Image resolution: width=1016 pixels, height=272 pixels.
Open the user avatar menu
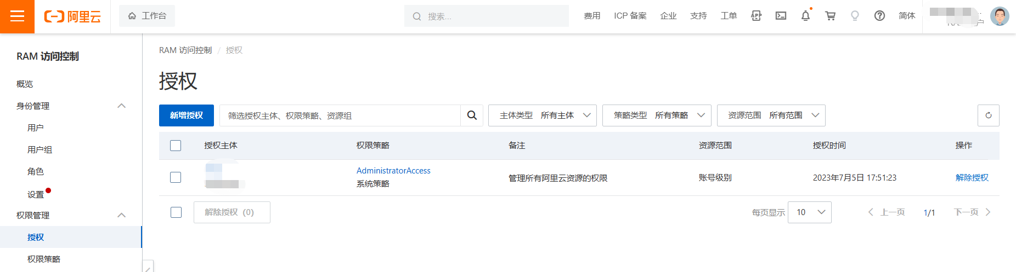pos(1000,16)
